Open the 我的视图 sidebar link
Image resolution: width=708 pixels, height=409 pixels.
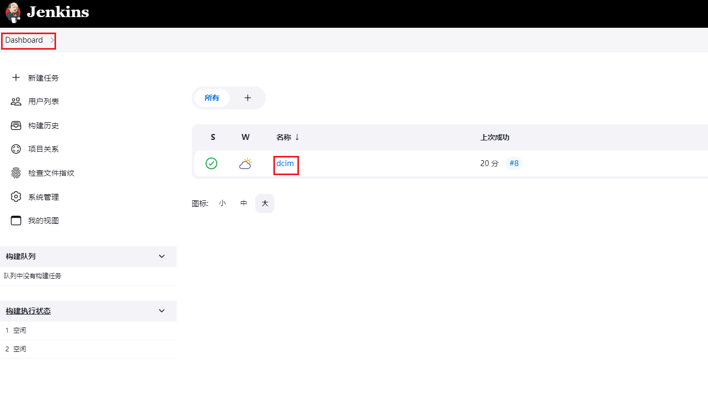pos(43,221)
